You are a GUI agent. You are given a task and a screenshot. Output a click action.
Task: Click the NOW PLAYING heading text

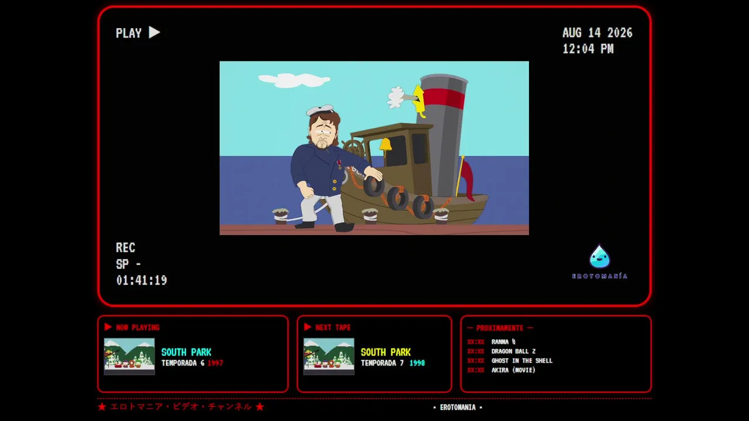[138, 327]
